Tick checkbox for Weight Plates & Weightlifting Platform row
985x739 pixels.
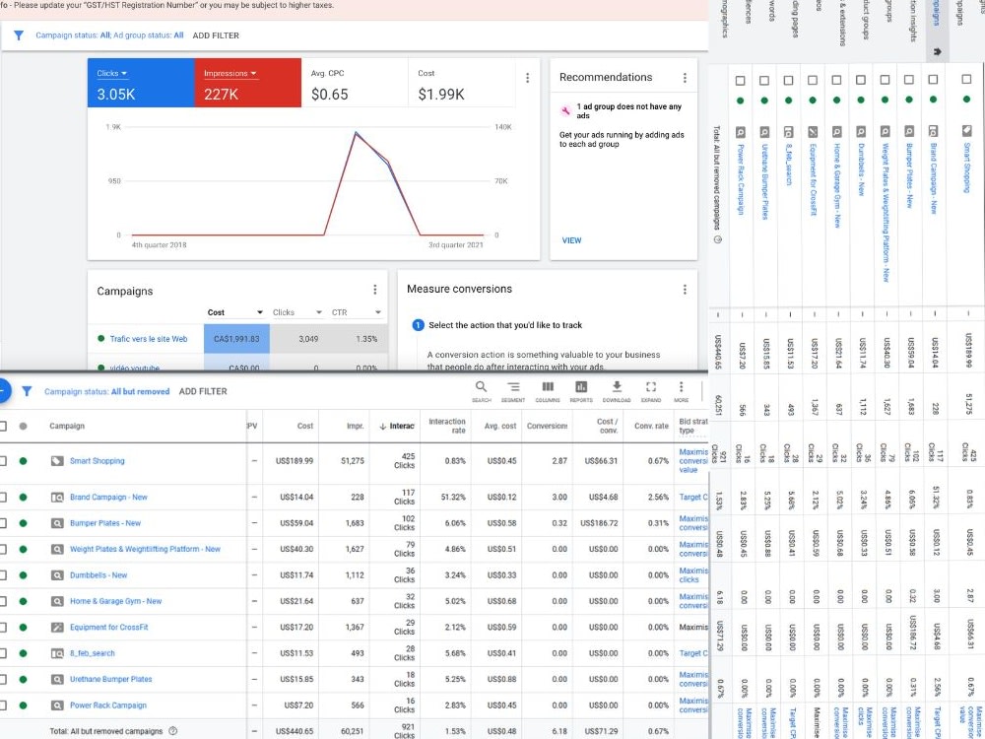point(3,549)
